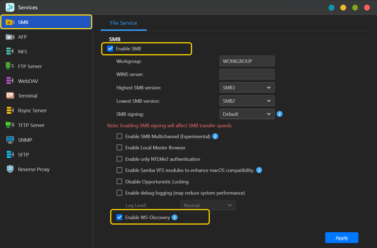Show SMB signing info tooltip icon

pyautogui.click(x=280, y=114)
